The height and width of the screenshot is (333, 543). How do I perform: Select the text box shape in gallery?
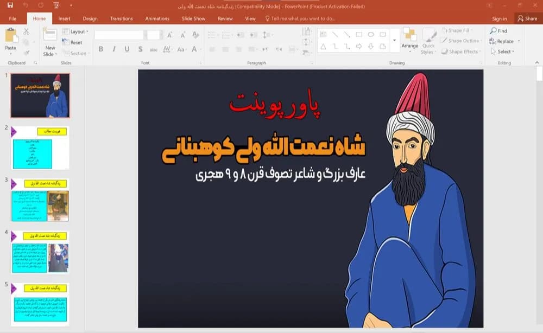click(323, 34)
